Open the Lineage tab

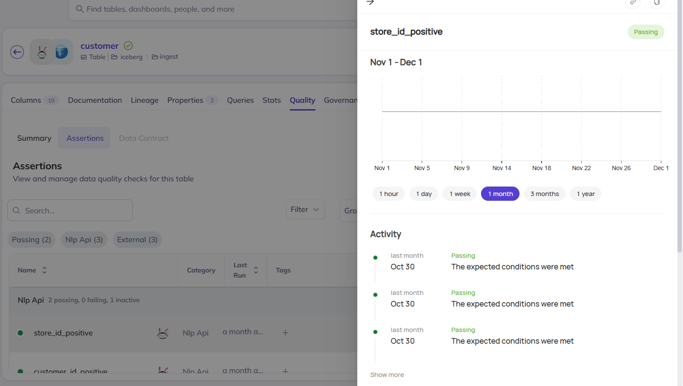point(144,100)
